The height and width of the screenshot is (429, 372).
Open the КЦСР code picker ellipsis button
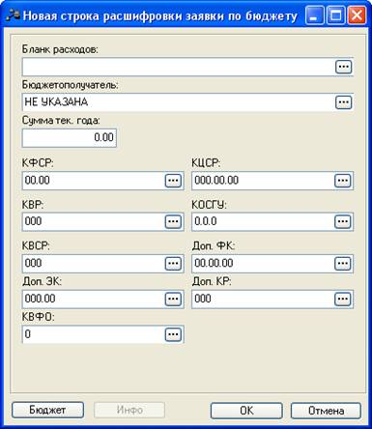pyautogui.click(x=343, y=181)
